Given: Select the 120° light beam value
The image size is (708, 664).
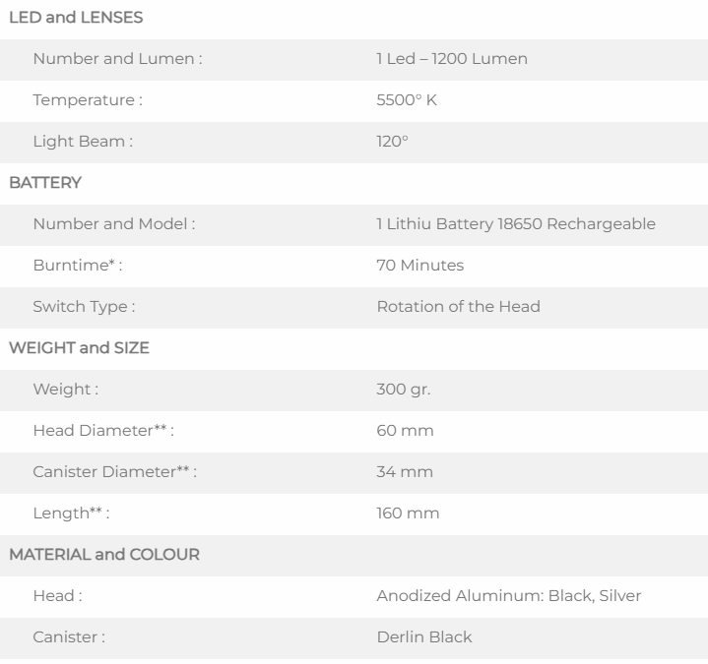Looking at the screenshot, I should click(392, 141).
